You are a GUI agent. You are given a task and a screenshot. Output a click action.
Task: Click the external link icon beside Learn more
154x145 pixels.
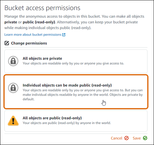coord(64,35)
